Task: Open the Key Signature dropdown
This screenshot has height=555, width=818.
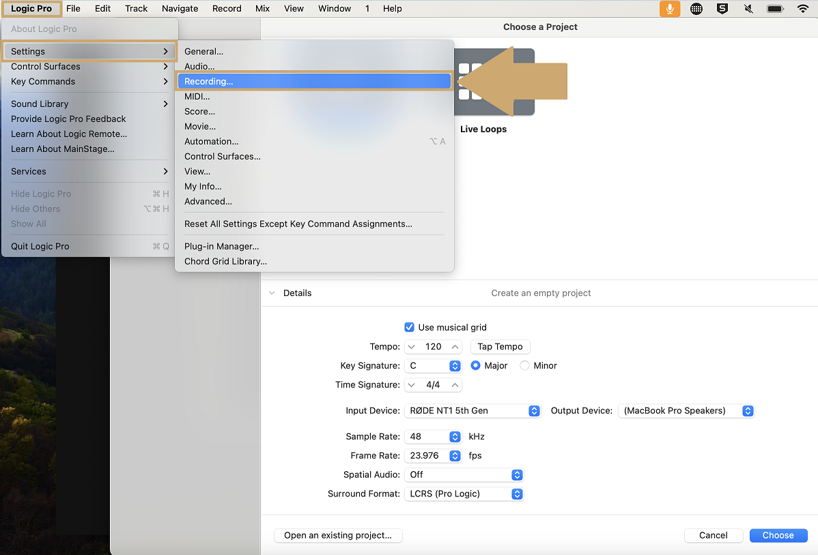Action: 433,366
